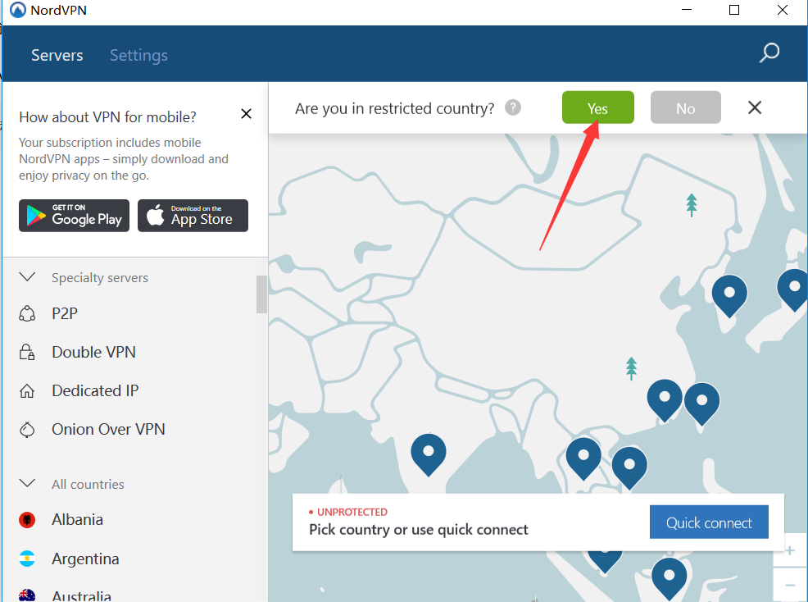Open the search magnifier icon
The image size is (808, 602).
[769, 54]
